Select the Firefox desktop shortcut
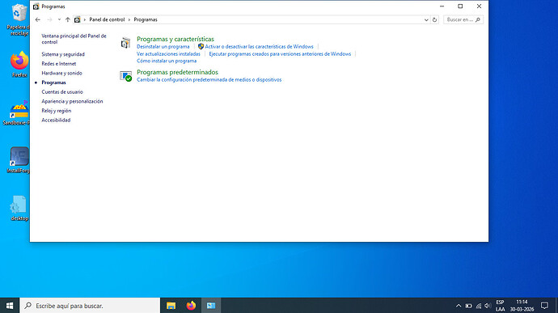This screenshot has height=313, width=558. click(x=19, y=65)
